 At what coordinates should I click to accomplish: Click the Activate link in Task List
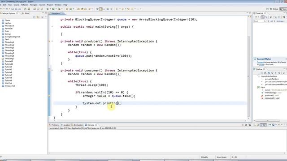click(x=280, y=21)
